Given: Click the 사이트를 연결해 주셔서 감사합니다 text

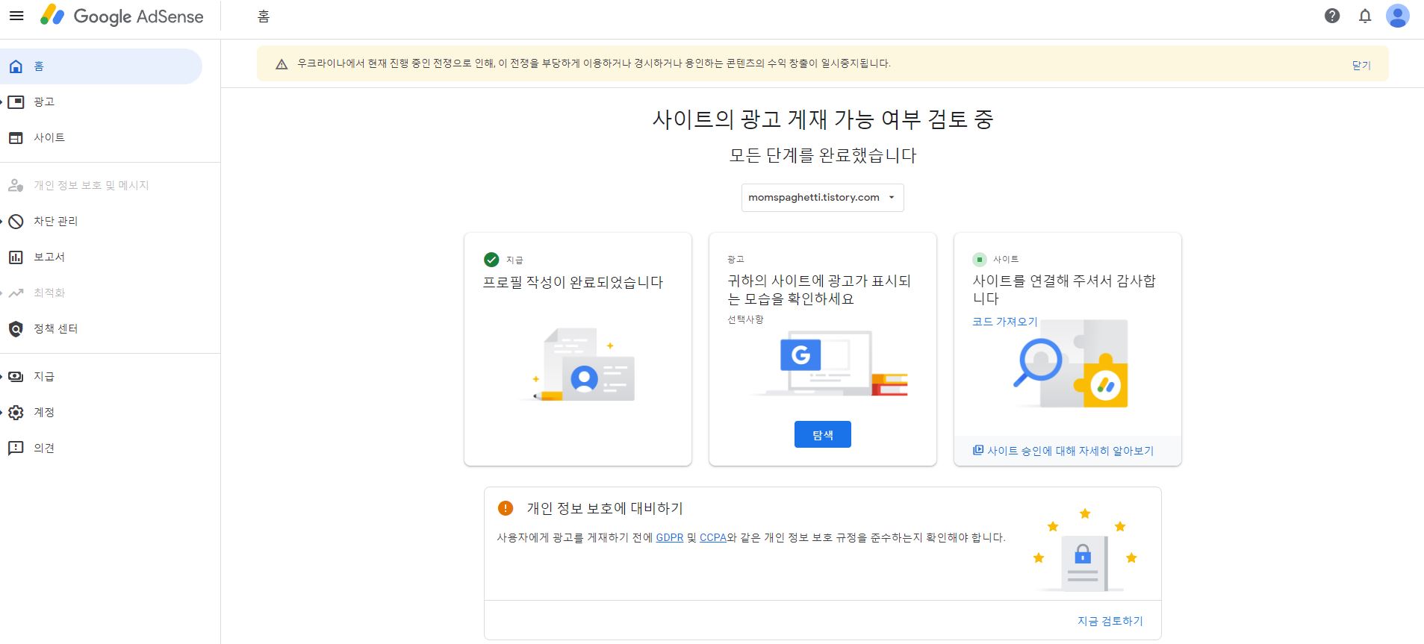Looking at the screenshot, I should [x=1063, y=290].
